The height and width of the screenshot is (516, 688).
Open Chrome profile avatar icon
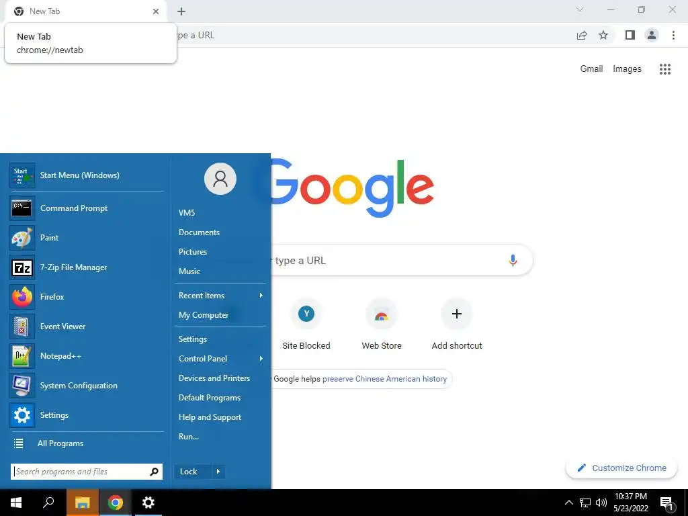tap(652, 35)
